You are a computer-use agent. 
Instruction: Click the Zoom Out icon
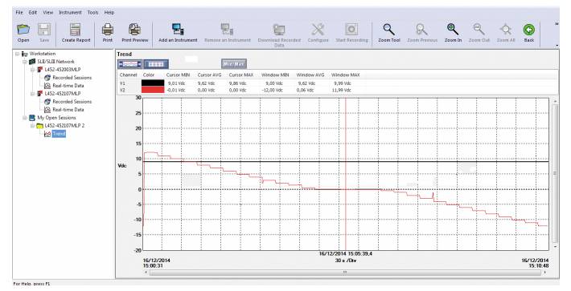(479, 30)
